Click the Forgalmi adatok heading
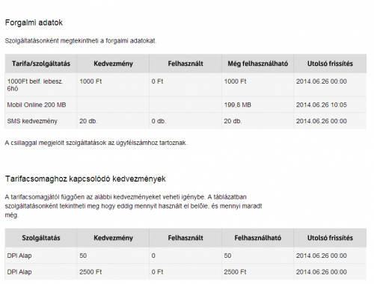 coord(34,22)
